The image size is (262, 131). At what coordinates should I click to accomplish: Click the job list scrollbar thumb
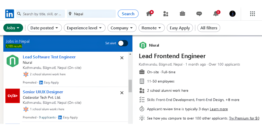tap(130, 86)
